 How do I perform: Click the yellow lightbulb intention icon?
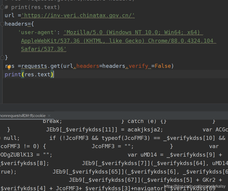click(x=9, y=67)
